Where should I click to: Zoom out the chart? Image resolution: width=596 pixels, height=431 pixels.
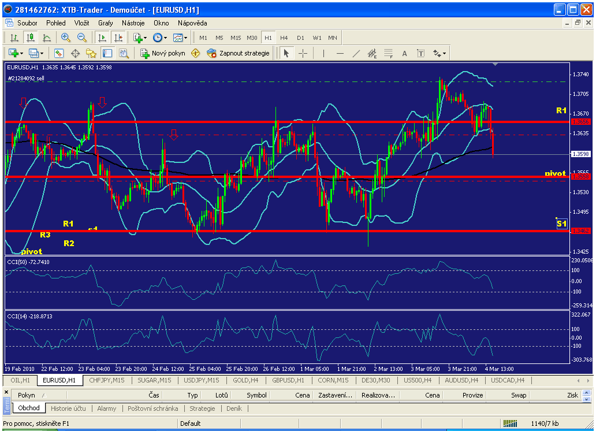[82, 38]
